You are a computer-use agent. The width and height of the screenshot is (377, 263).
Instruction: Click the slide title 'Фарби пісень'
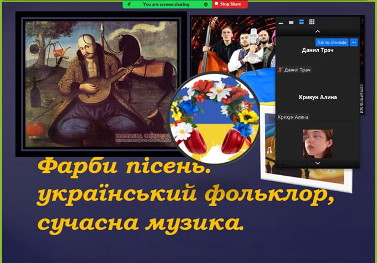(124, 166)
